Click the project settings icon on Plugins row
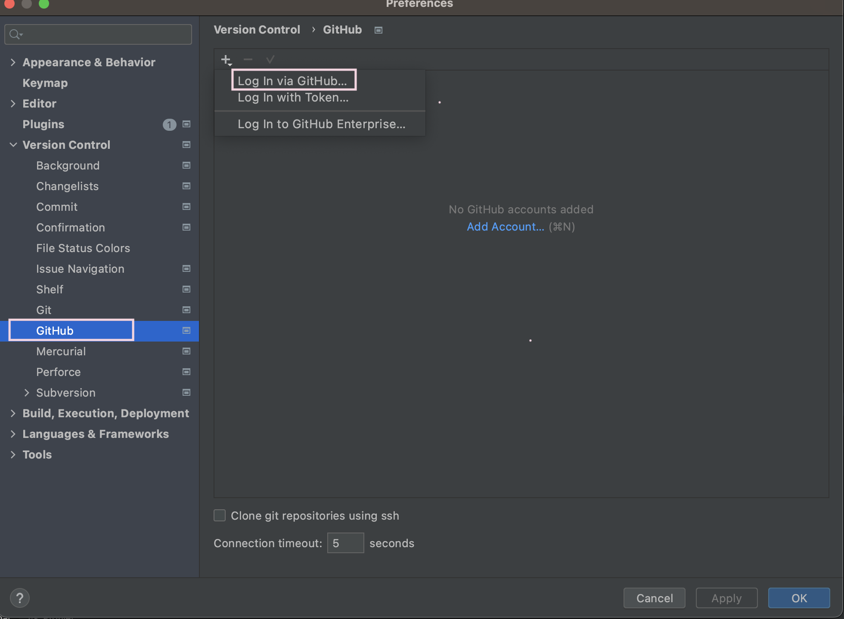 [x=186, y=124]
